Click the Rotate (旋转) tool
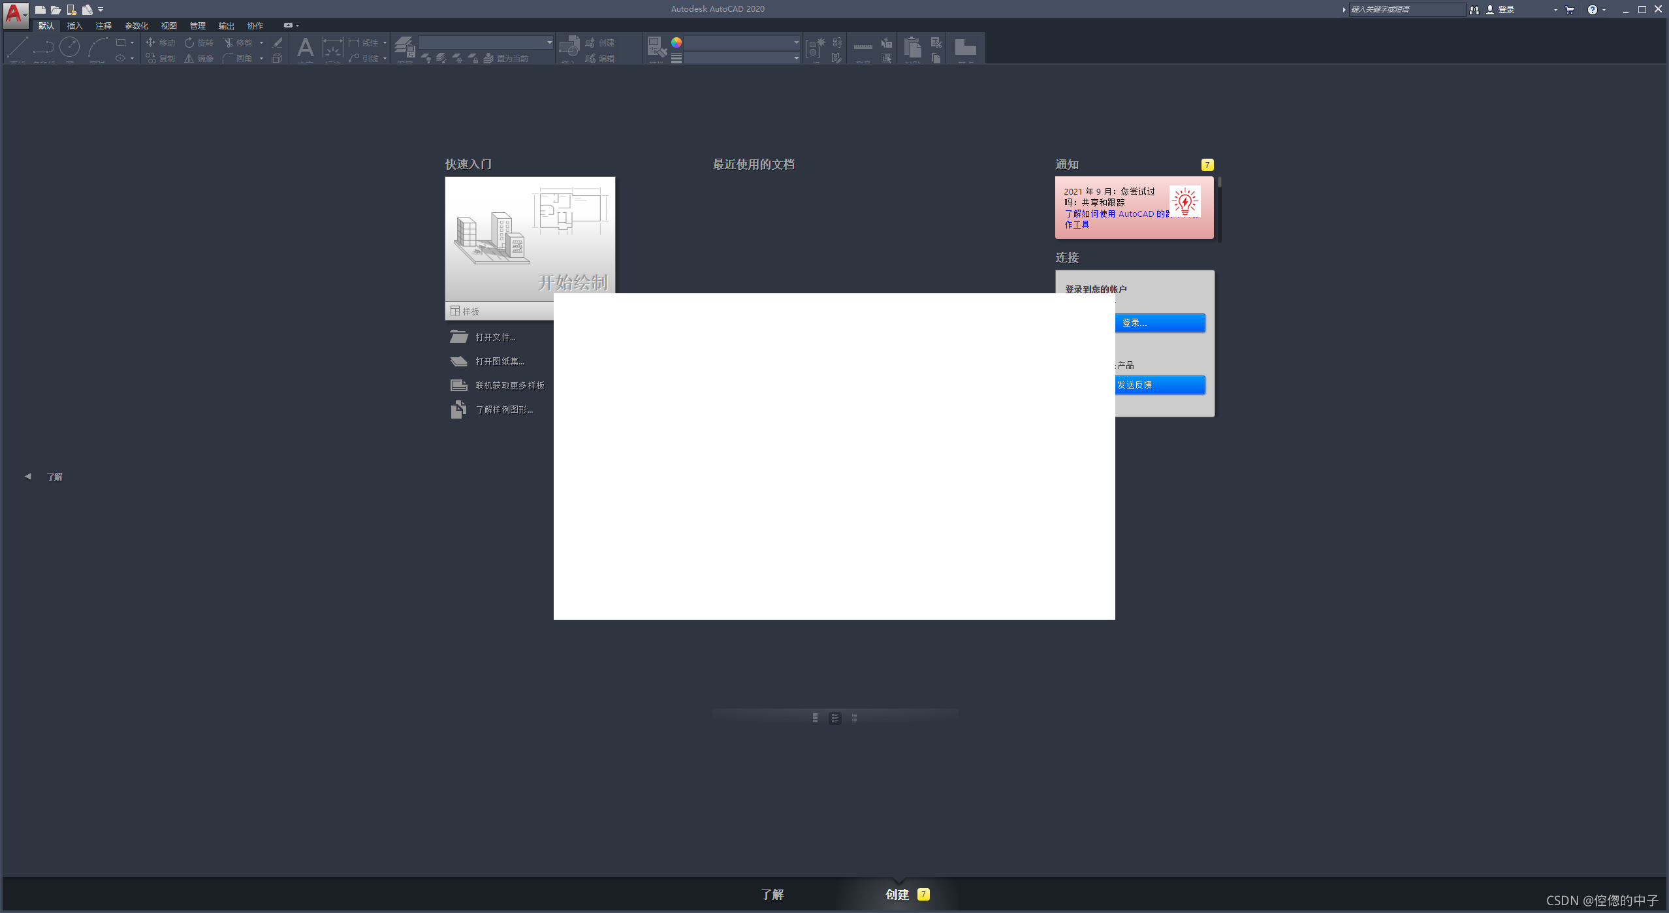 [x=199, y=42]
